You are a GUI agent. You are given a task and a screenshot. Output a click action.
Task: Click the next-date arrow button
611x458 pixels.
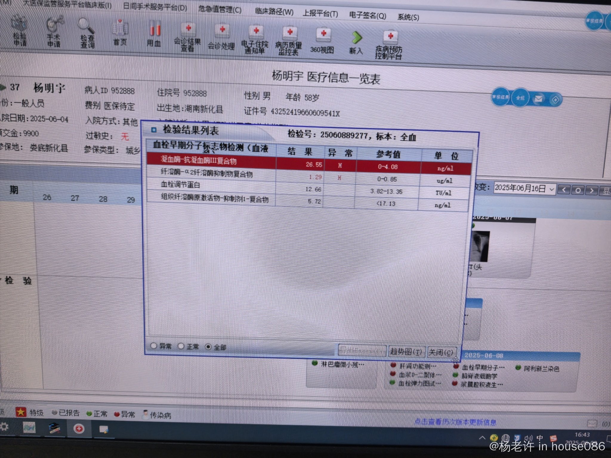[x=592, y=191]
